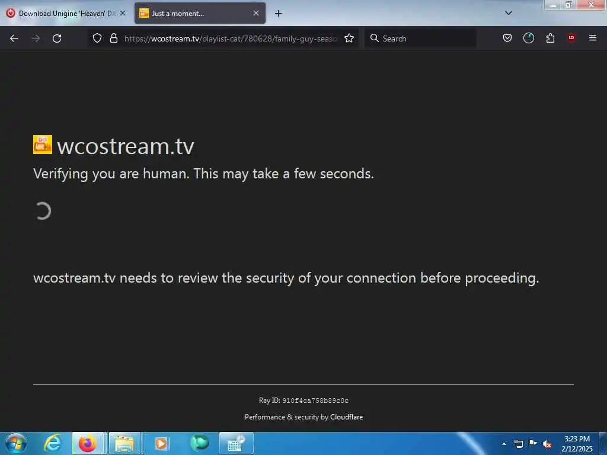Screen dimensions: 607x455
Task: Open the clock showing 3:23 PM
Action: [577, 444]
